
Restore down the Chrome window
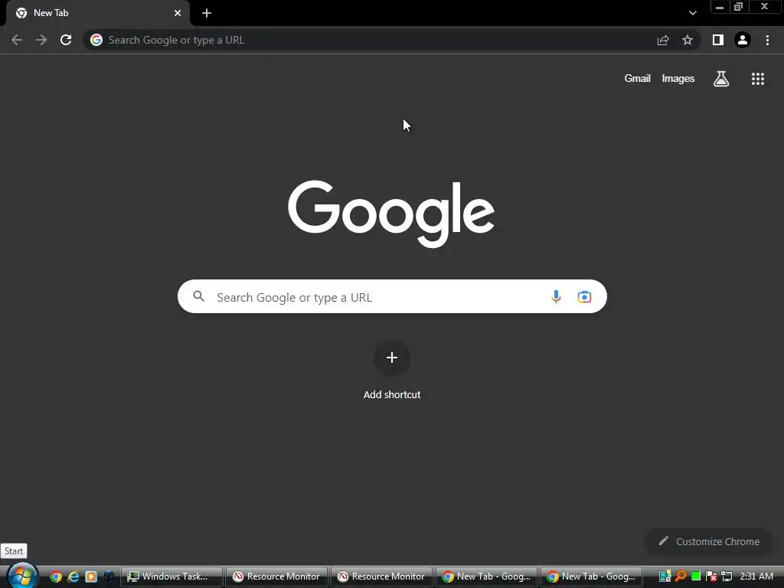pos(739,7)
